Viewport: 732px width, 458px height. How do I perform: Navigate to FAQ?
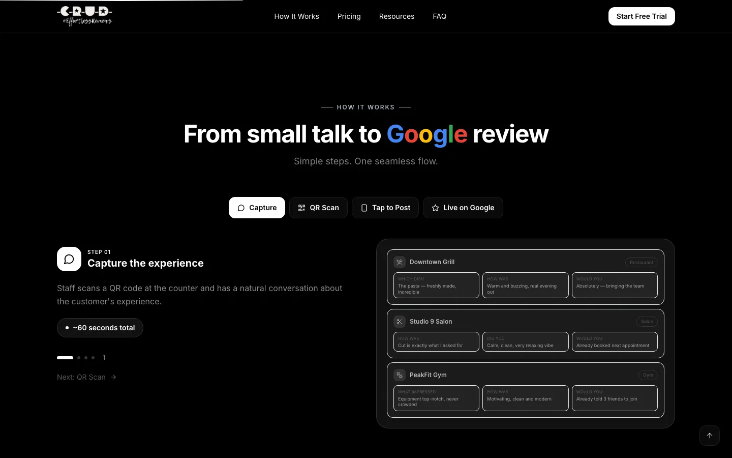[x=439, y=16]
